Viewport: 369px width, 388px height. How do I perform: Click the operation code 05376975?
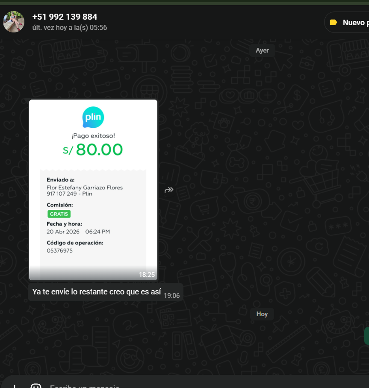click(x=60, y=251)
